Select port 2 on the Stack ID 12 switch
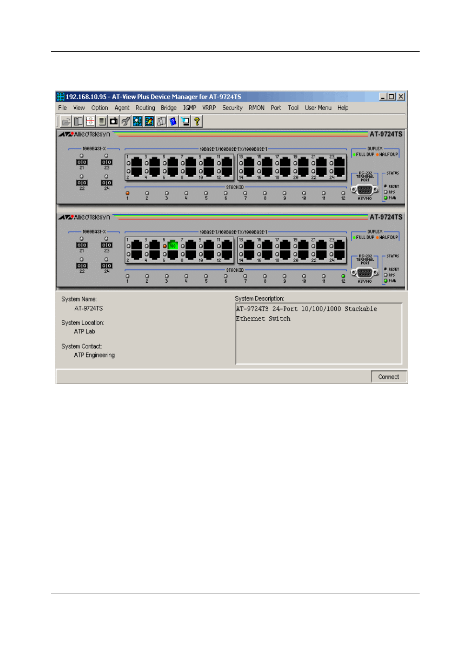Screen dimensions: 457x646 point(137,255)
